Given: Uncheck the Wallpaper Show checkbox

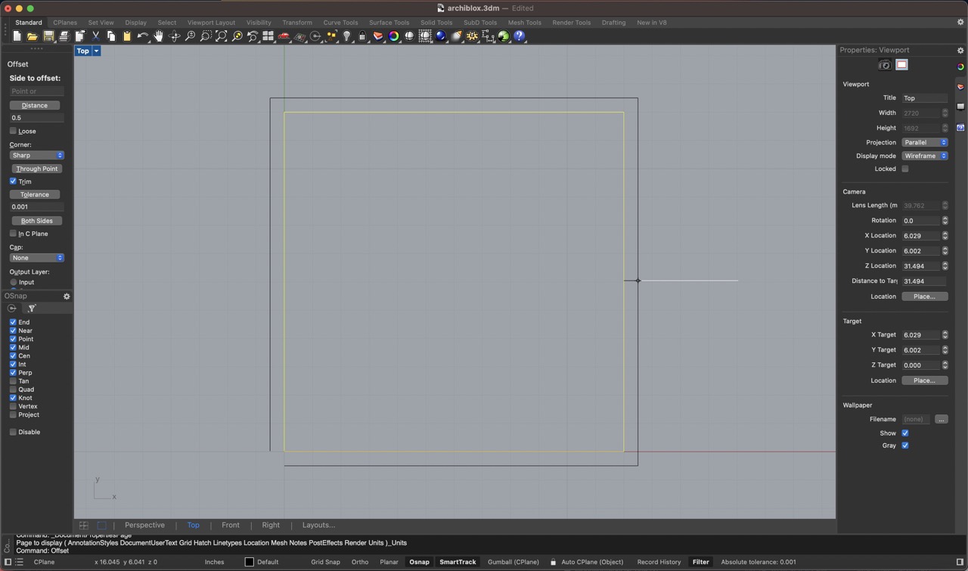Looking at the screenshot, I should pyautogui.click(x=905, y=433).
